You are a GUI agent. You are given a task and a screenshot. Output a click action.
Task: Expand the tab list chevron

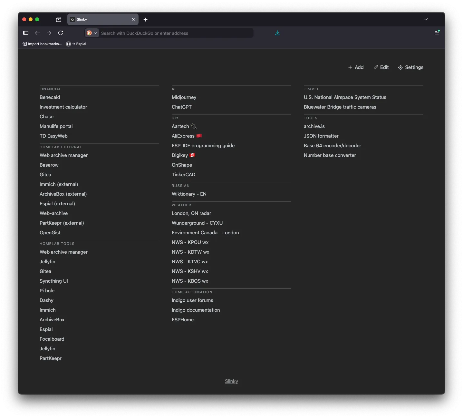[426, 19]
